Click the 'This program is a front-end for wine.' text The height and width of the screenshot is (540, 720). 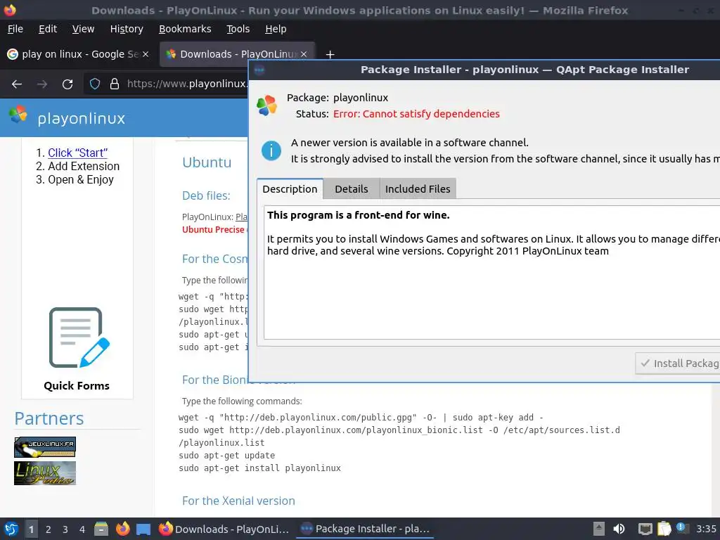(358, 215)
